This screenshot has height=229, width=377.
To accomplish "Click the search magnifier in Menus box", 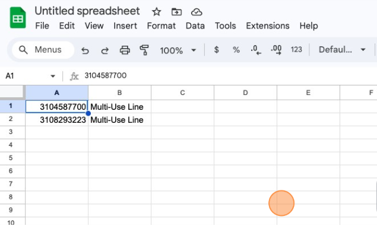I will pos(23,50).
